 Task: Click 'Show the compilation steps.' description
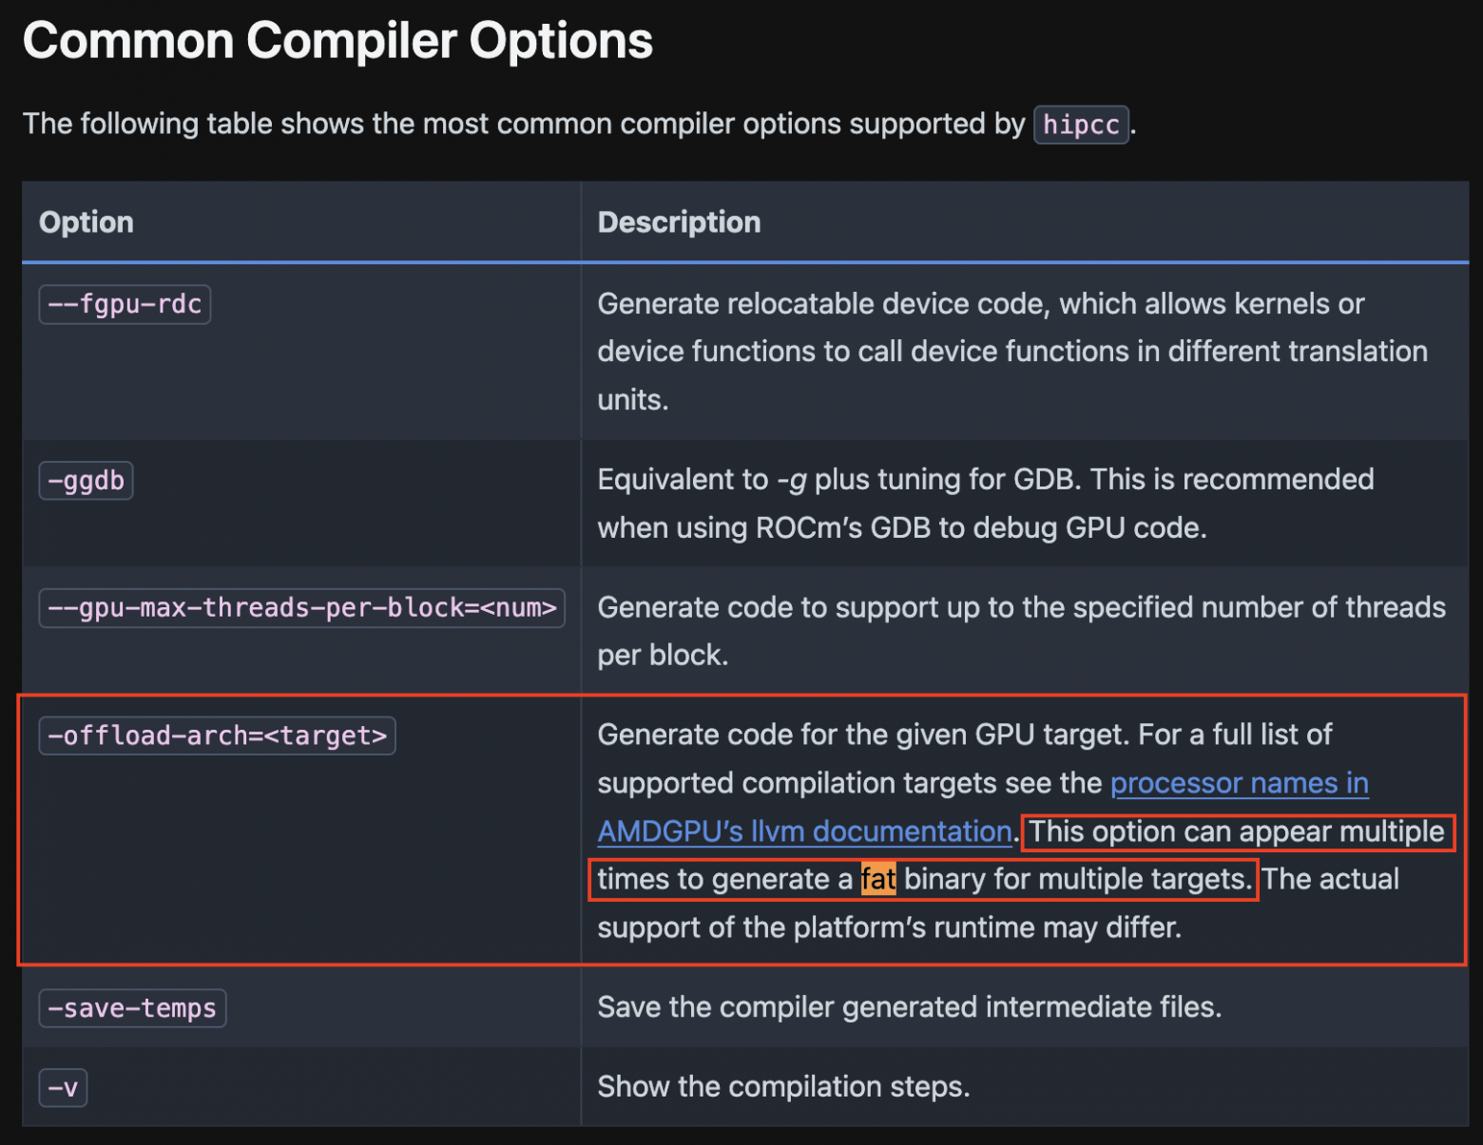783,1087
